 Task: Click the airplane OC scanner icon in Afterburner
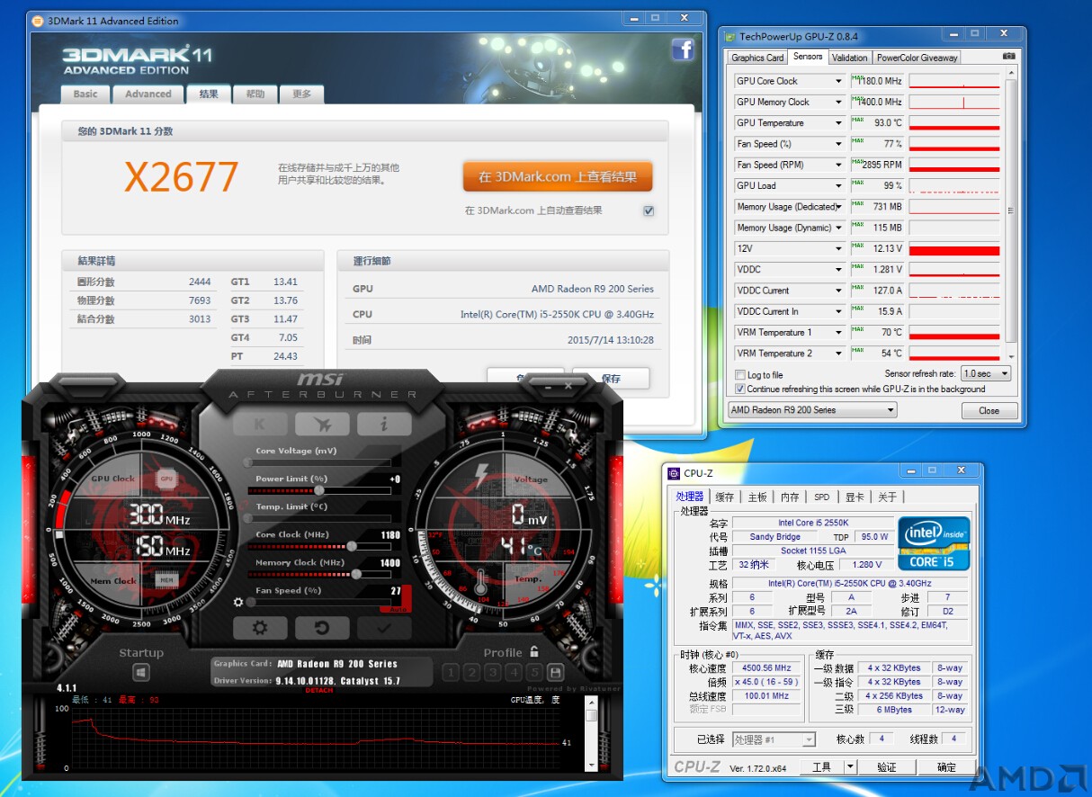pos(321,424)
